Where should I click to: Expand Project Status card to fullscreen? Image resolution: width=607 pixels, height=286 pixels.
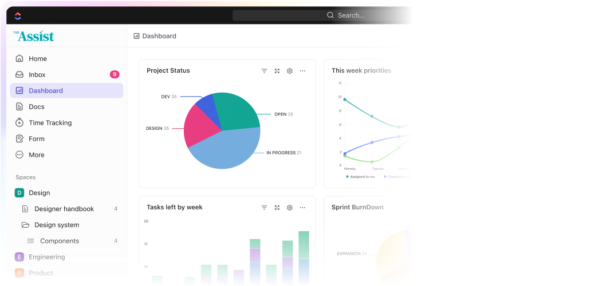pos(277,71)
